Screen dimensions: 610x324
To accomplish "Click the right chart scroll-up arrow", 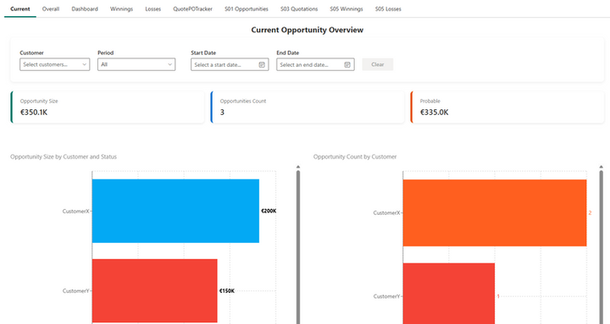I will point(601,167).
